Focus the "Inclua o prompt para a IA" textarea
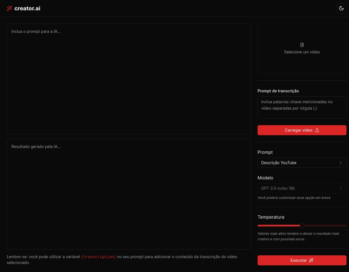349x272 pixels. 129,79
